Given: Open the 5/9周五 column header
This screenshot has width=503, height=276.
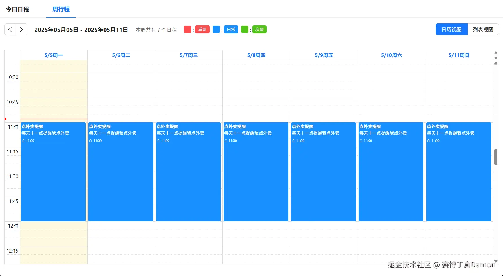Looking at the screenshot, I should click(324, 55).
